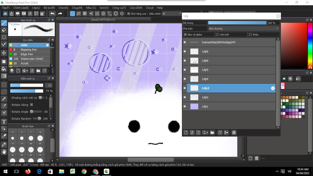313x176 pixels.
Task: Open the Cloud menu
Action: click(149, 8)
